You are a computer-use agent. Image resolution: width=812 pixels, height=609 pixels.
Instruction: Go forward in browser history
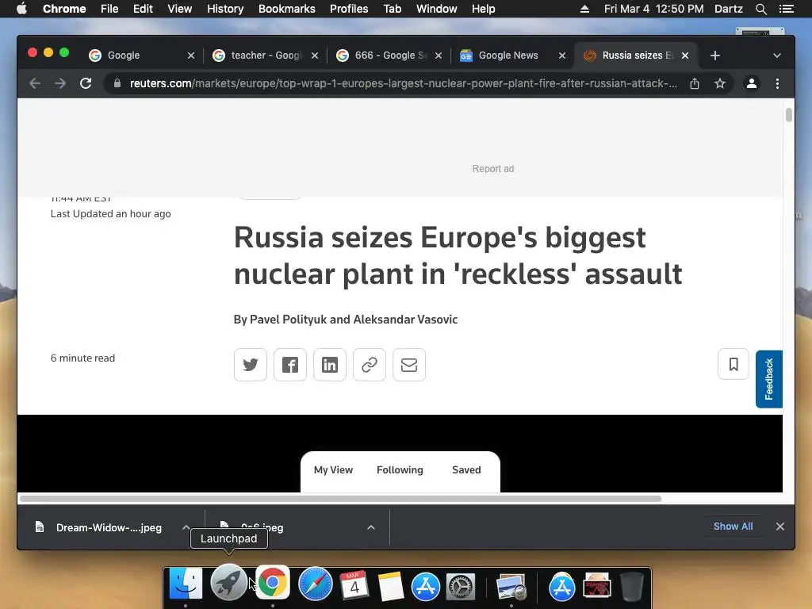click(x=60, y=83)
